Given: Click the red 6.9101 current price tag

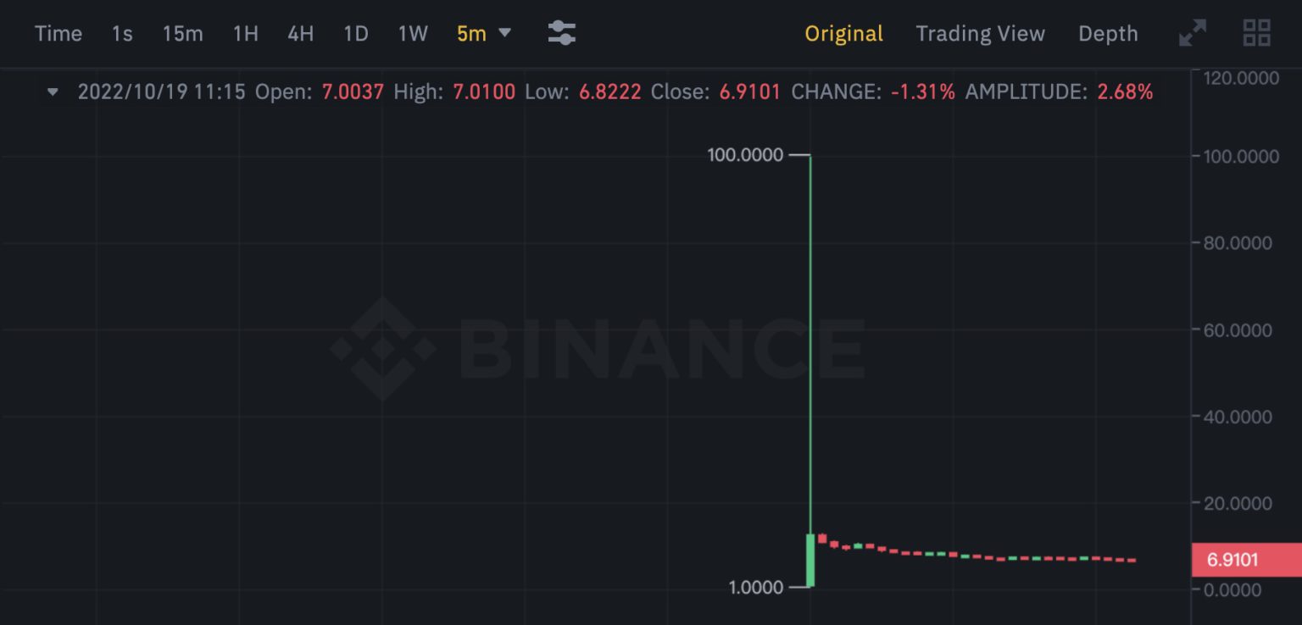Looking at the screenshot, I should [x=1244, y=560].
